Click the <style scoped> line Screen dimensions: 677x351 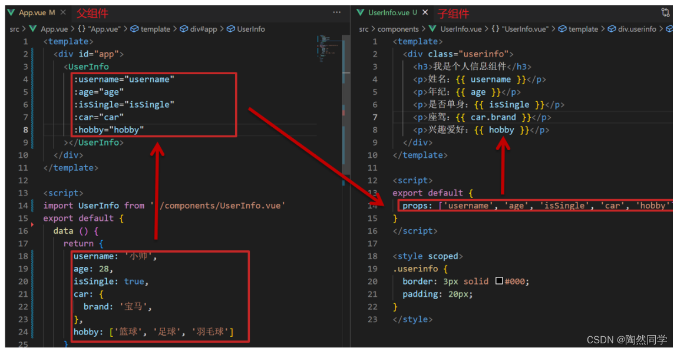[x=427, y=256]
